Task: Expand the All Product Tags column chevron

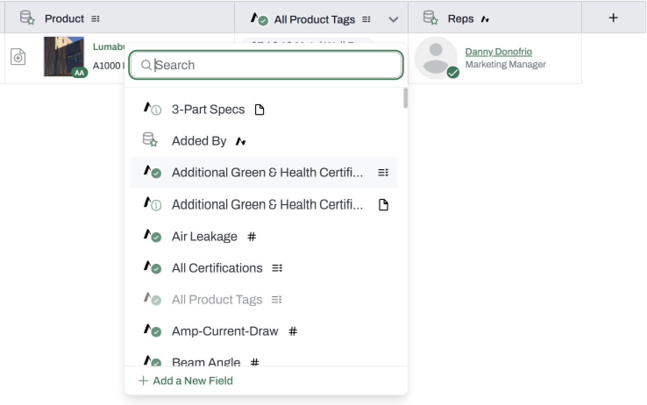Action: click(x=394, y=20)
